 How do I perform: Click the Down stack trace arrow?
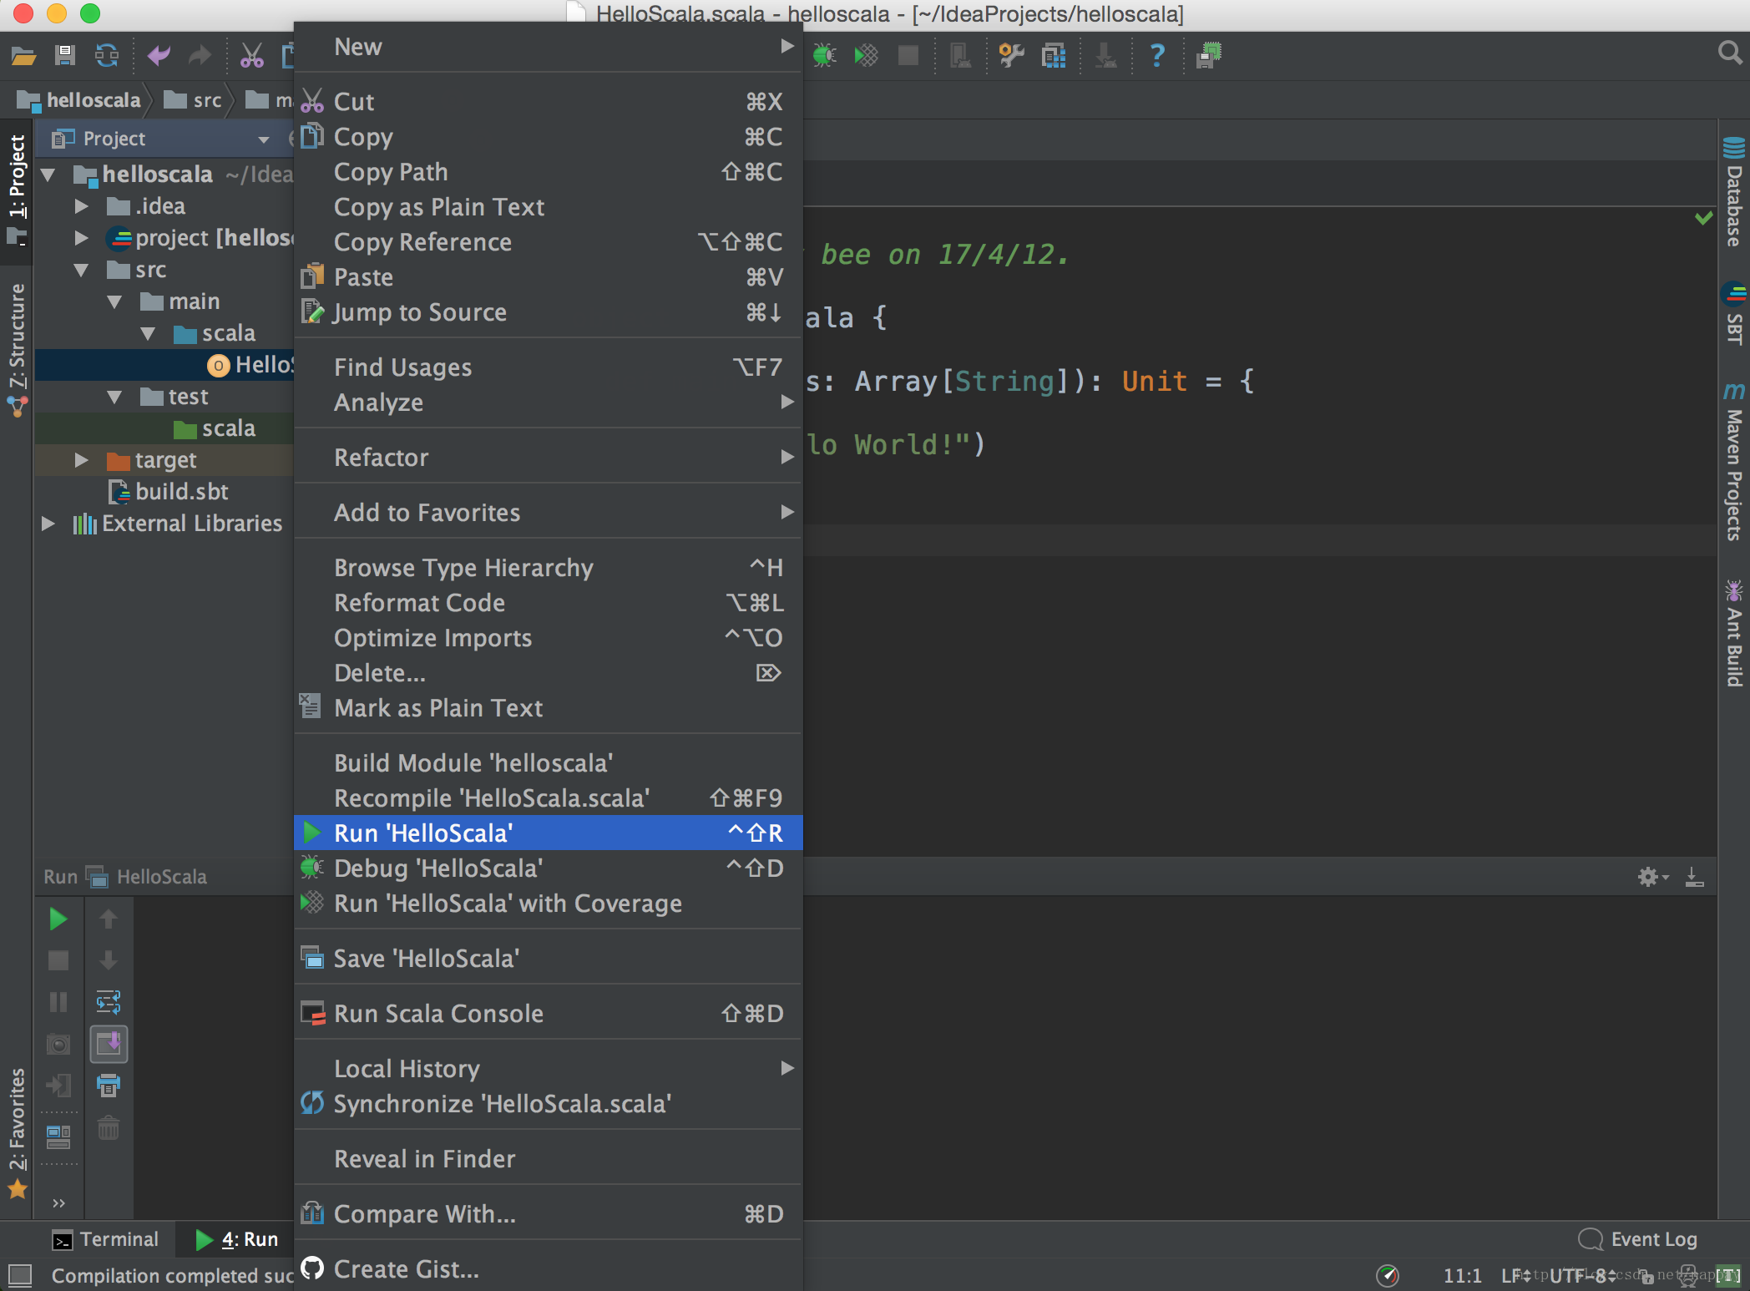(x=109, y=961)
